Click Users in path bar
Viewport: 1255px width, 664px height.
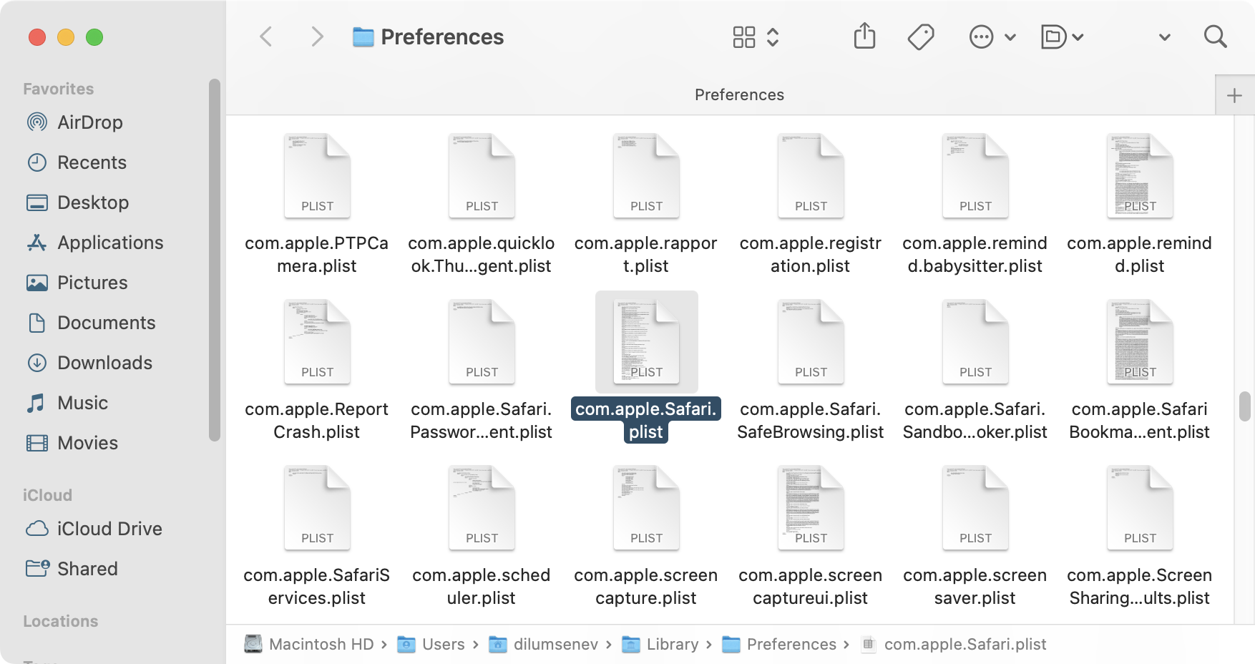point(431,644)
